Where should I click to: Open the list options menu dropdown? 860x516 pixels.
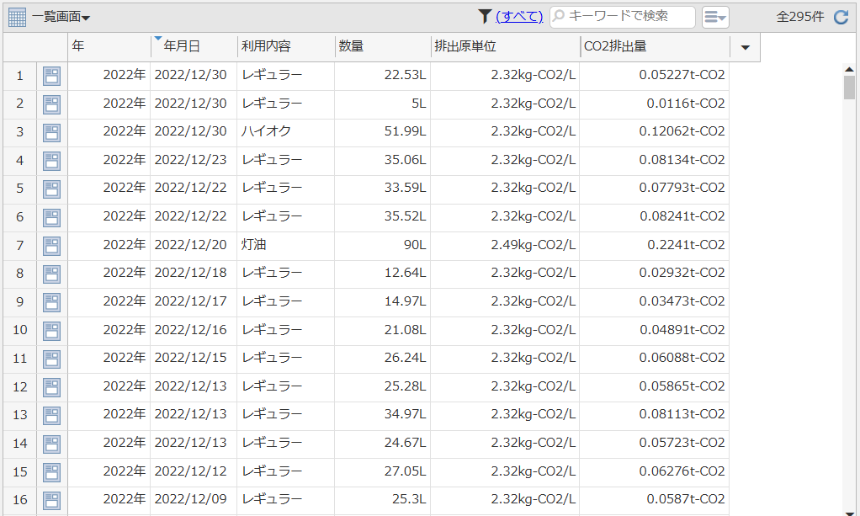[715, 17]
